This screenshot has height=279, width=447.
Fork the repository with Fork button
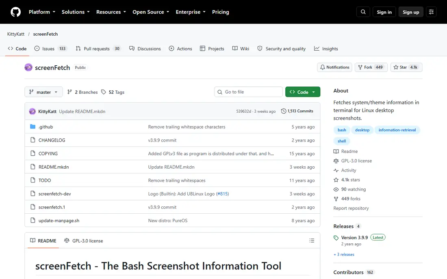(371, 67)
